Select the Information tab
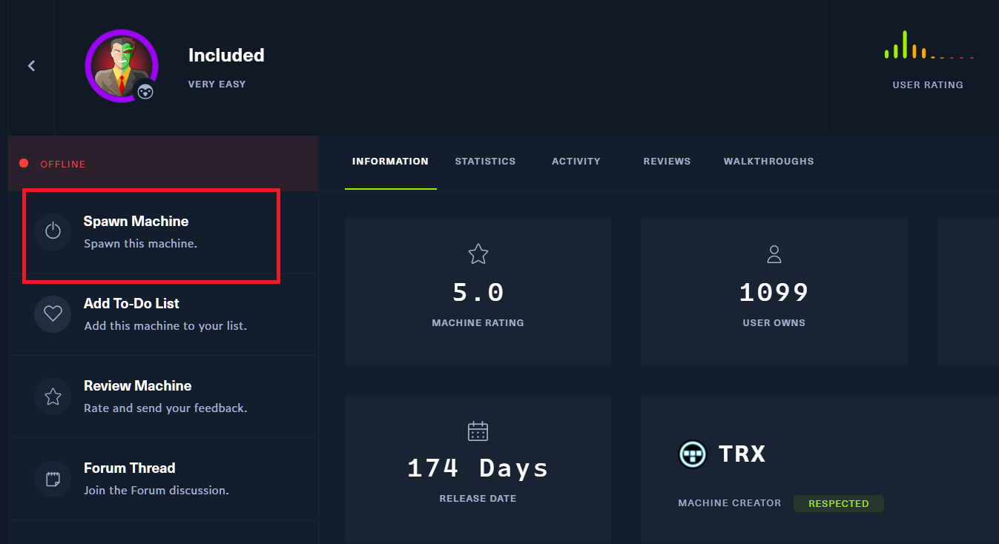The image size is (999, 544). [390, 161]
